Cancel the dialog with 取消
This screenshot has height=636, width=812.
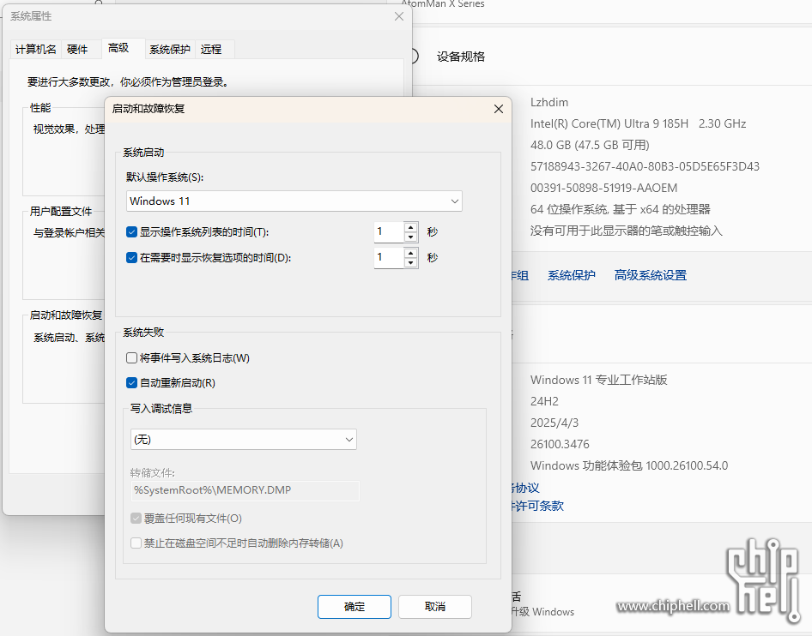point(435,607)
